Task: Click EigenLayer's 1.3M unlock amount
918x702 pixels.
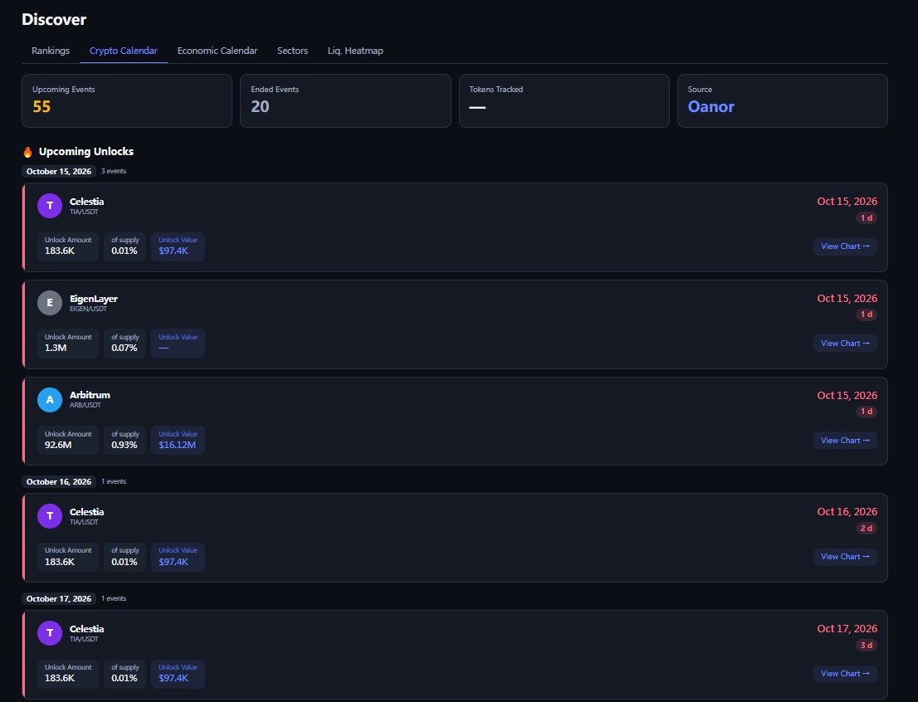Action: pyautogui.click(x=68, y=343)
